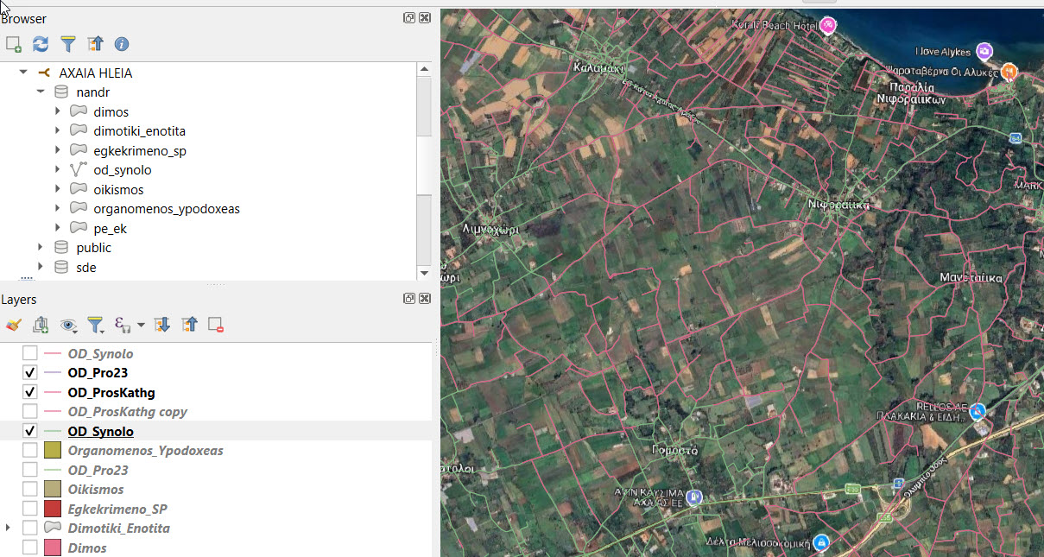1044x557 pixels.
Task: Enable the Organomenos_Ypodoxeas layer checkbox
Action: [x=30, y=451]
